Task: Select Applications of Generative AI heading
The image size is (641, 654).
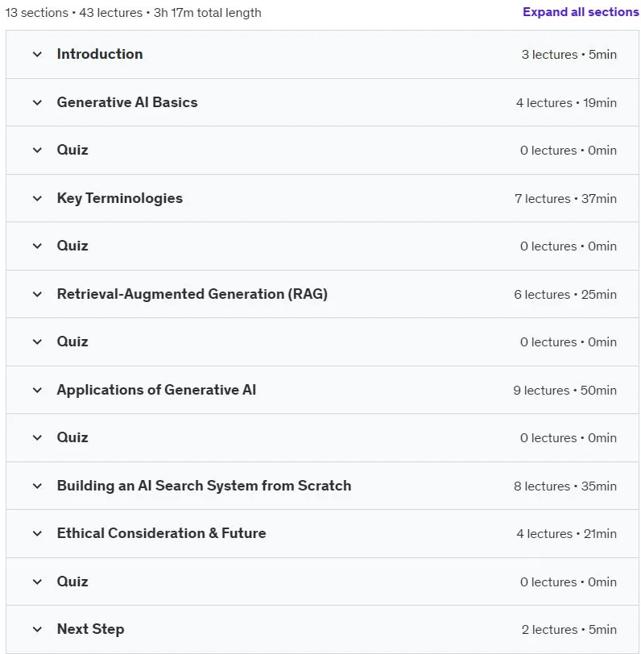Action: [156, 391]
